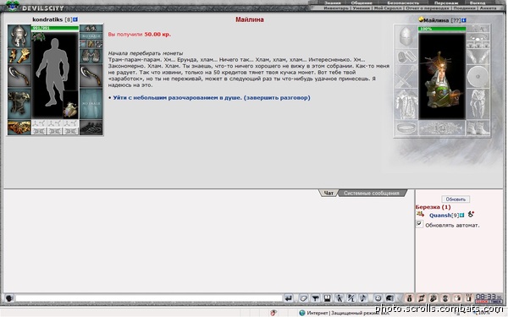This screenshot has width=508, height=317.
Task: Click the send message arrow button
Action: pos(289,298)
